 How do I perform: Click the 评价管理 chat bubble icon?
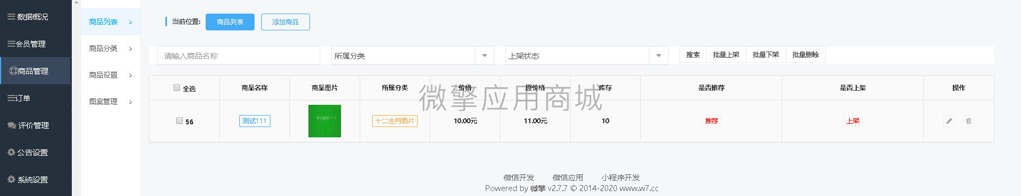pyautogui.click(x=11, y=125)
